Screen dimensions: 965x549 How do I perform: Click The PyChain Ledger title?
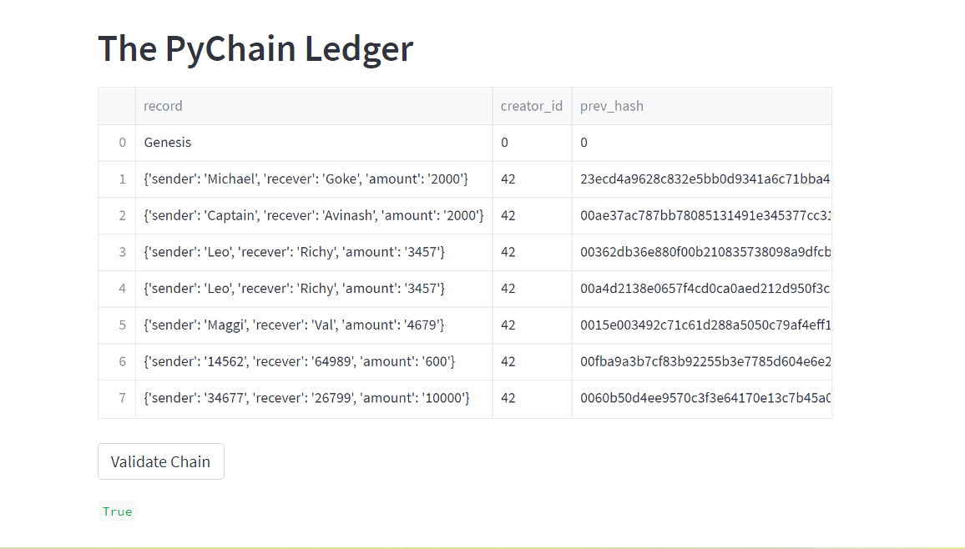click(x=255, y=48)
